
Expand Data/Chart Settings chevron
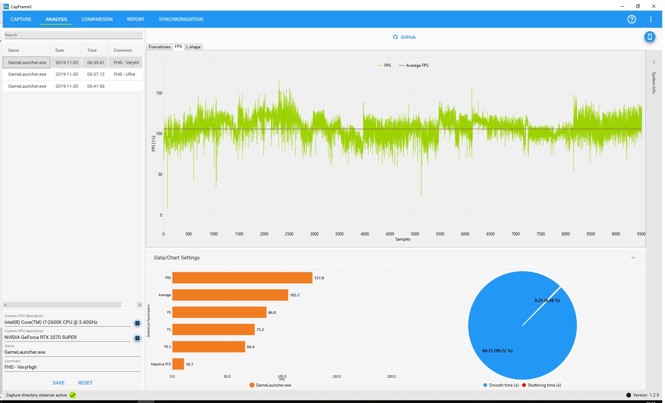(633, 258)
